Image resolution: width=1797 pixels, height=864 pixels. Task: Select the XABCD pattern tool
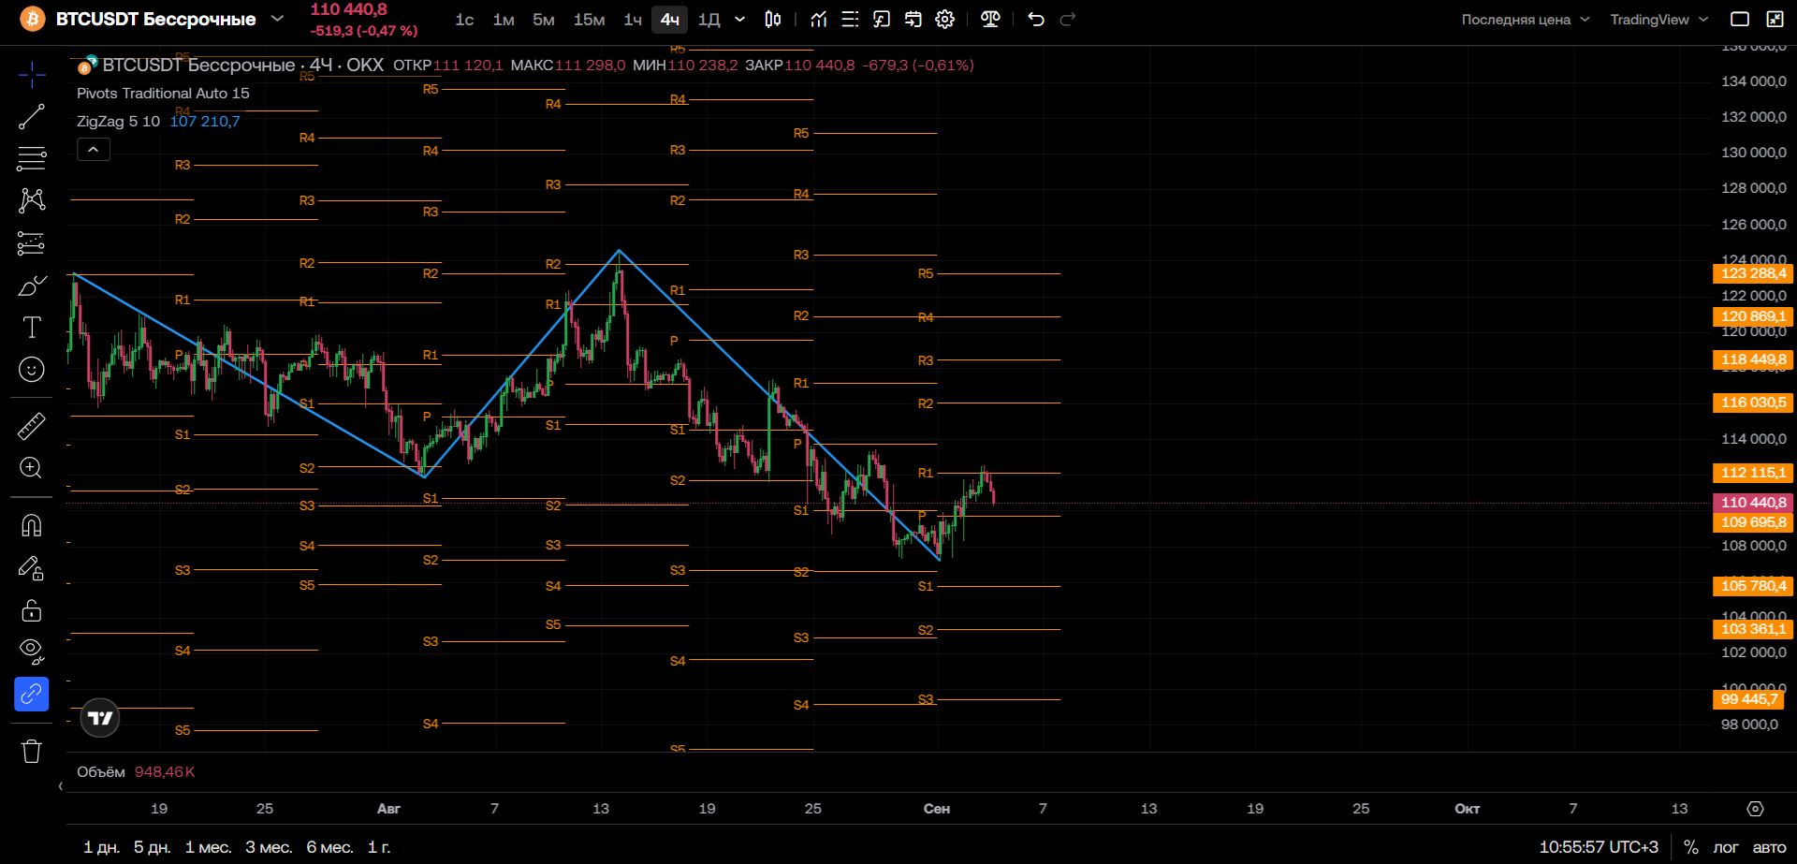point(32,200)
